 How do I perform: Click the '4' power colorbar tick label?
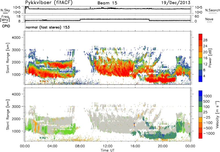click(x=204, y=76)
